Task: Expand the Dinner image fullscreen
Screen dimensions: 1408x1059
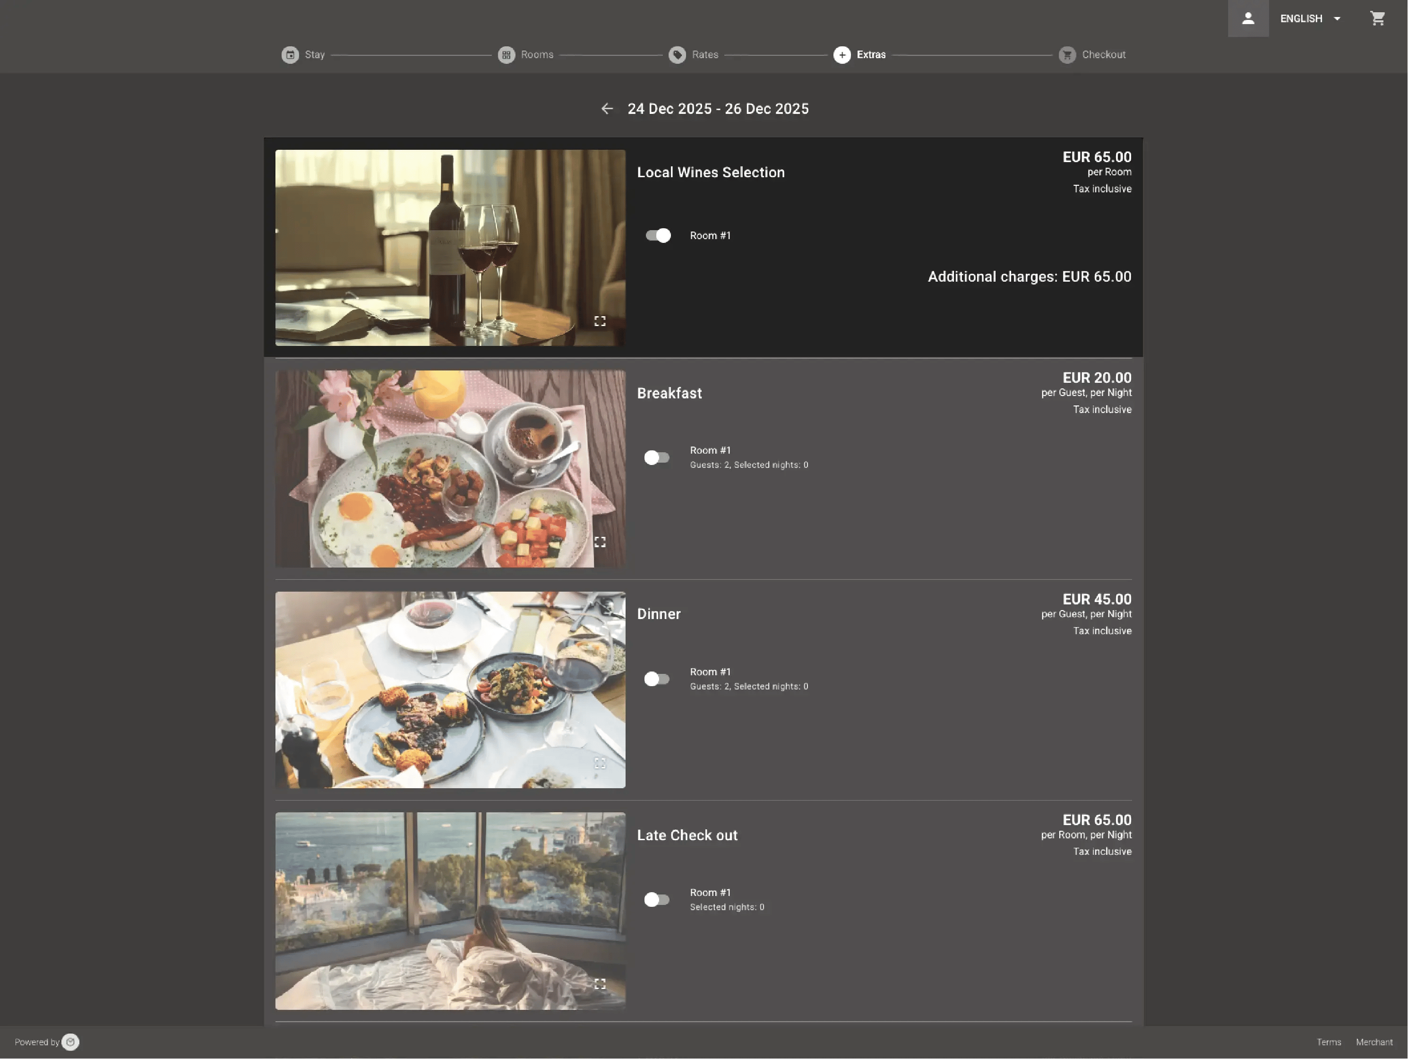Action: point(600,763)
